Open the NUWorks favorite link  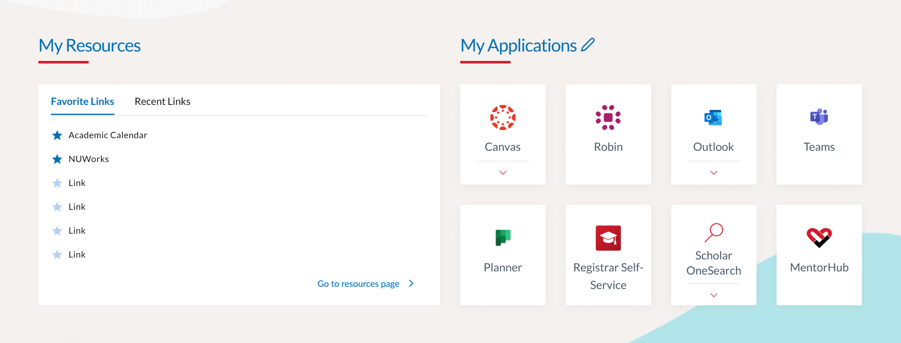(x=89, y=159)
